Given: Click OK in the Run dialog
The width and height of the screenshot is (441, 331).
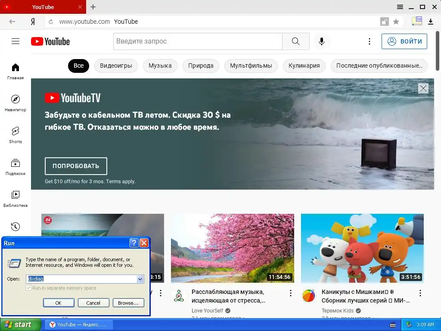Looking at the screenshot, I should tap(59, 303).
